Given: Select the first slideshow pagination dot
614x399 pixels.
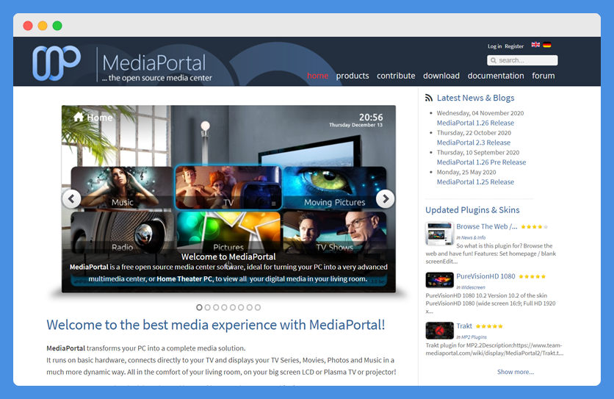Looking at the screenshot, I should point(199,307).
